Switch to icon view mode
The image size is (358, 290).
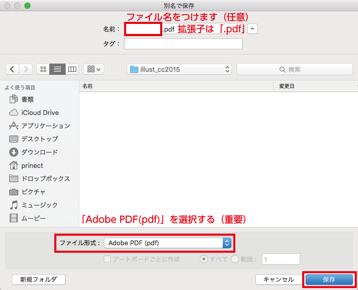point(43,69)
